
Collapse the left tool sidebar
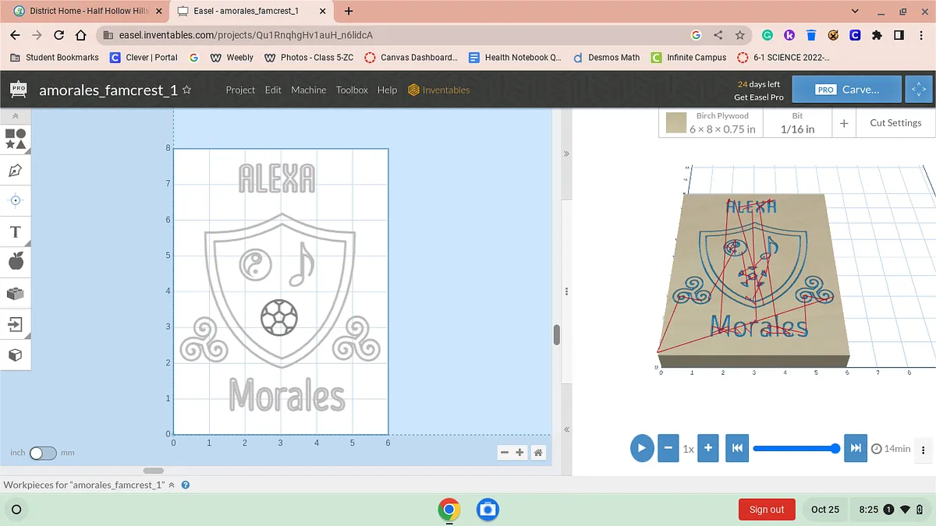[x=16, y=115]
